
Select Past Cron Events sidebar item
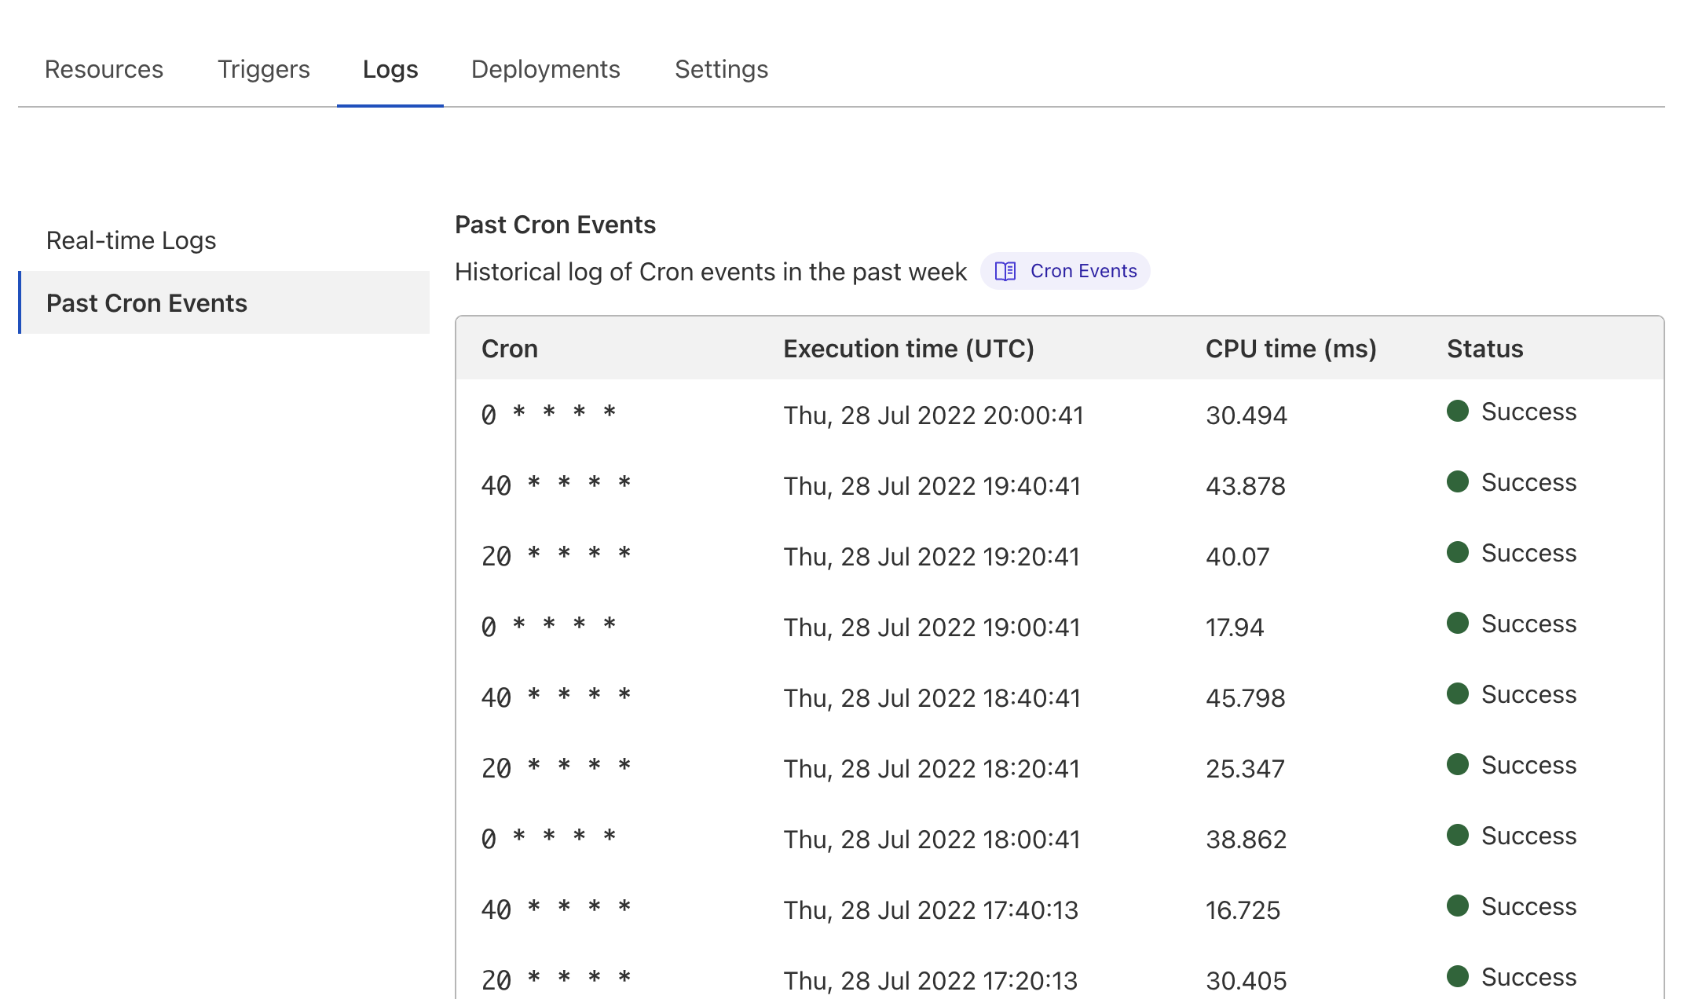pos(147,303)
